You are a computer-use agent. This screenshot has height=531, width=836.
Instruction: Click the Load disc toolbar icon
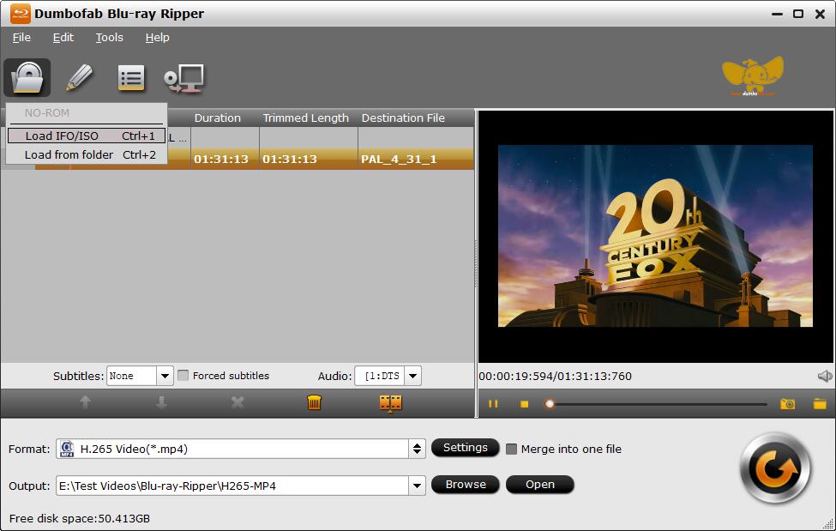pos(27,78)
